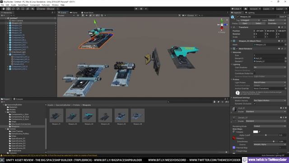Collapse the Untitled scene in Hierarchy
The image size is (289, 163).
[x=6, y=18]
